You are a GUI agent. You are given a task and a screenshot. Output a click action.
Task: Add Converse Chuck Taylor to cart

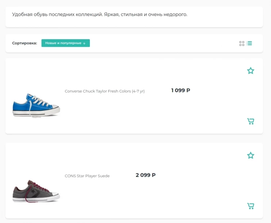pyautogui.click(x=251, y=121)
